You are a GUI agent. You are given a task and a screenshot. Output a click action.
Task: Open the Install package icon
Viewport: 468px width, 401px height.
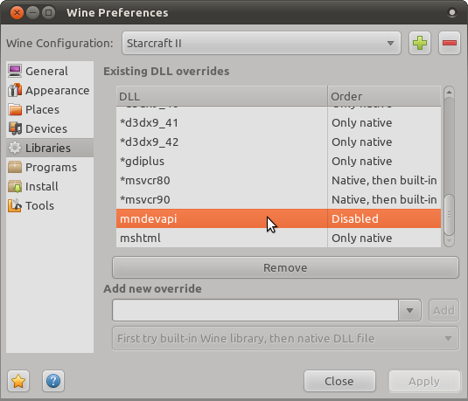coord(15,186)
